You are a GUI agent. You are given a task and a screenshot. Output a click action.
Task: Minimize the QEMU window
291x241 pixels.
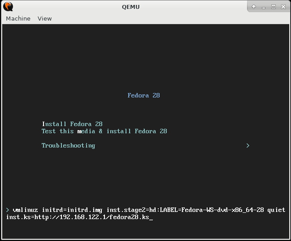pos(264,8)
